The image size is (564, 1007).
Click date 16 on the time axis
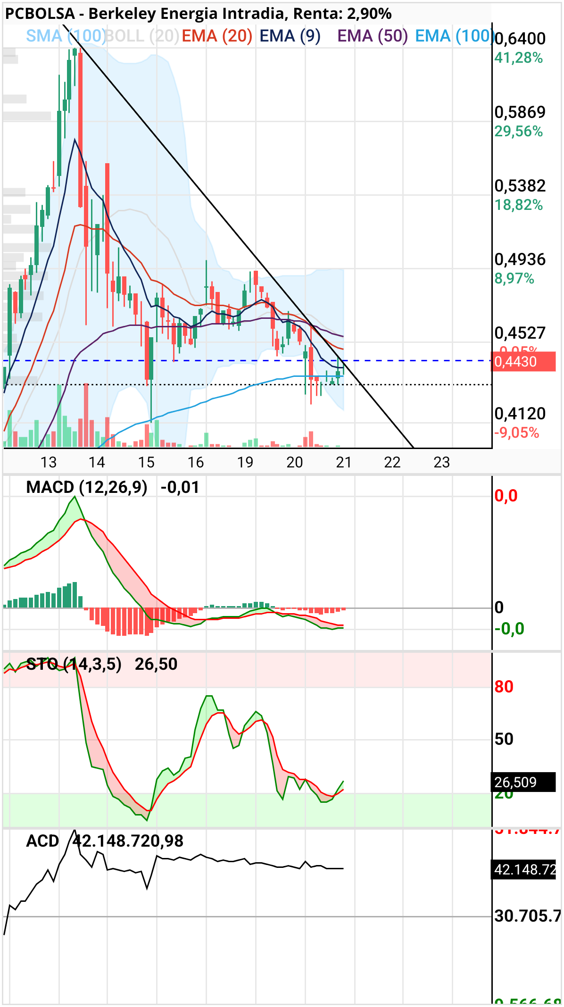(x=196, y=462)
